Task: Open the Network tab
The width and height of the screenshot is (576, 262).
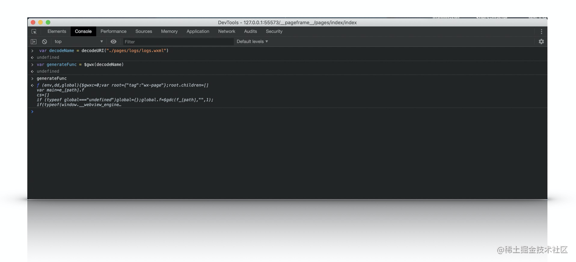Action: (x=227, y=31)
